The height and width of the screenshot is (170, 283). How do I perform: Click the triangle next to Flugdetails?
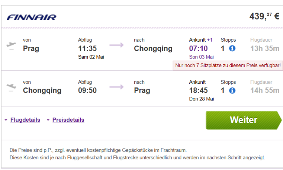(x=6, y=120)
